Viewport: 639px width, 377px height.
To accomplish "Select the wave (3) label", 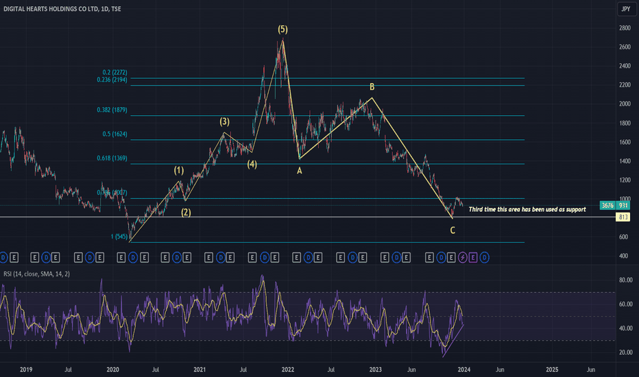I will point(225,121).
